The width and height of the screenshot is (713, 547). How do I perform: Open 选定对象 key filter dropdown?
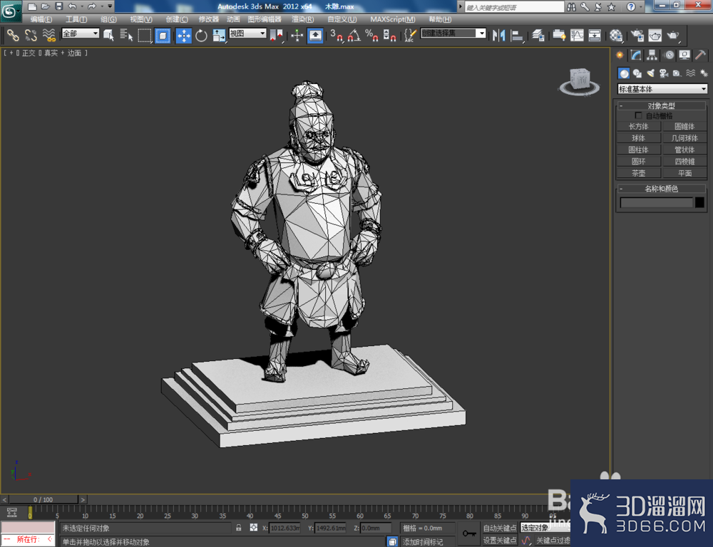point(545,528)
